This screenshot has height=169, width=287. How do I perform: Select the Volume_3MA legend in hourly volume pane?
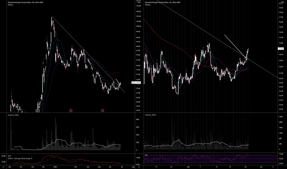coord(150,115)
